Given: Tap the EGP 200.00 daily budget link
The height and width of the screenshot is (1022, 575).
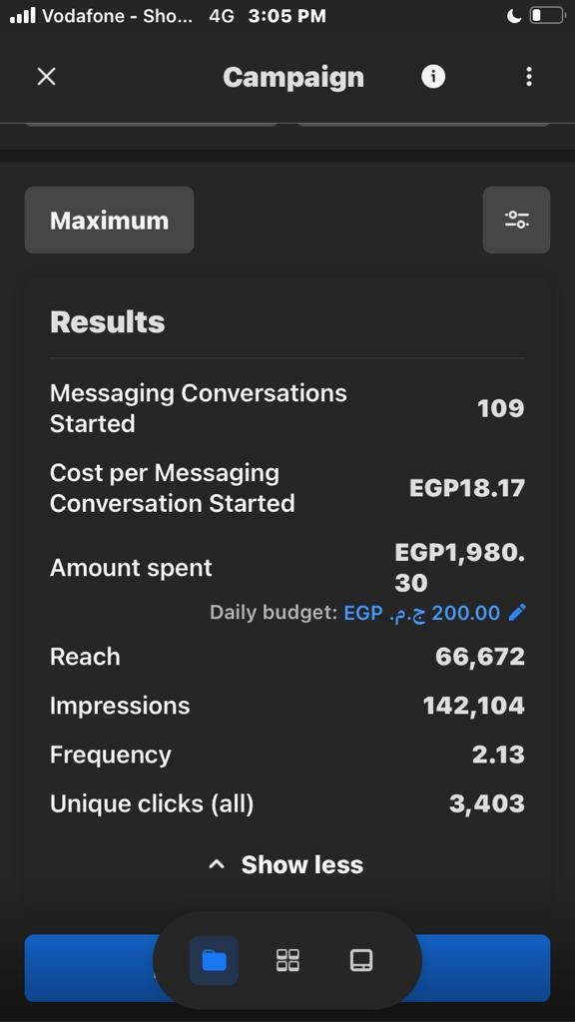Looking at the screenshot, I should click(422, 613).
